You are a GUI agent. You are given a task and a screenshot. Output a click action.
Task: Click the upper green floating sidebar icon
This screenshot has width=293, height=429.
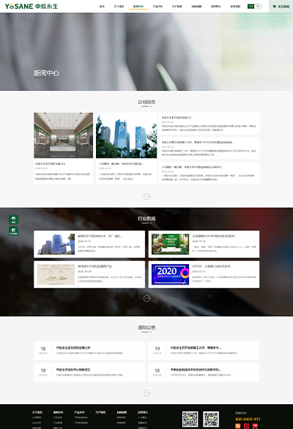pos(13,220)
